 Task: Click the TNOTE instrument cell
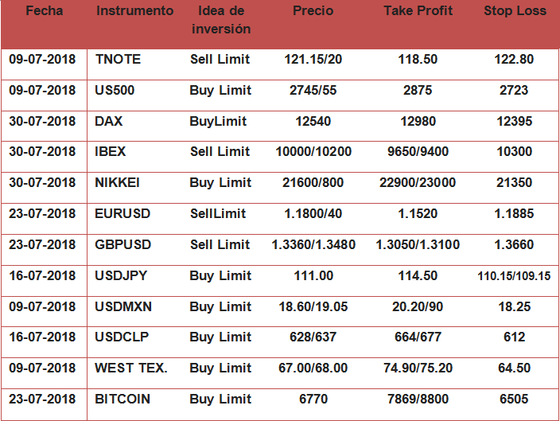(118, 60)
